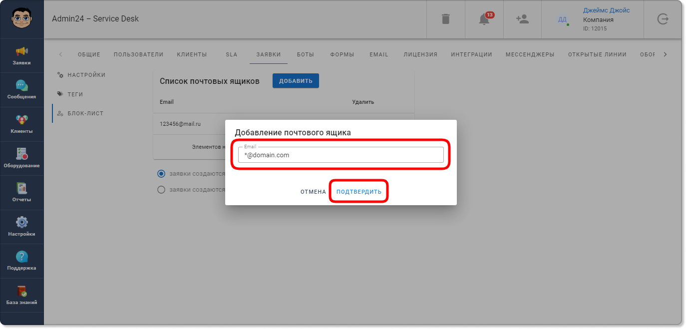Open Настройки gear in the sidebar

(x=22, y=227)
